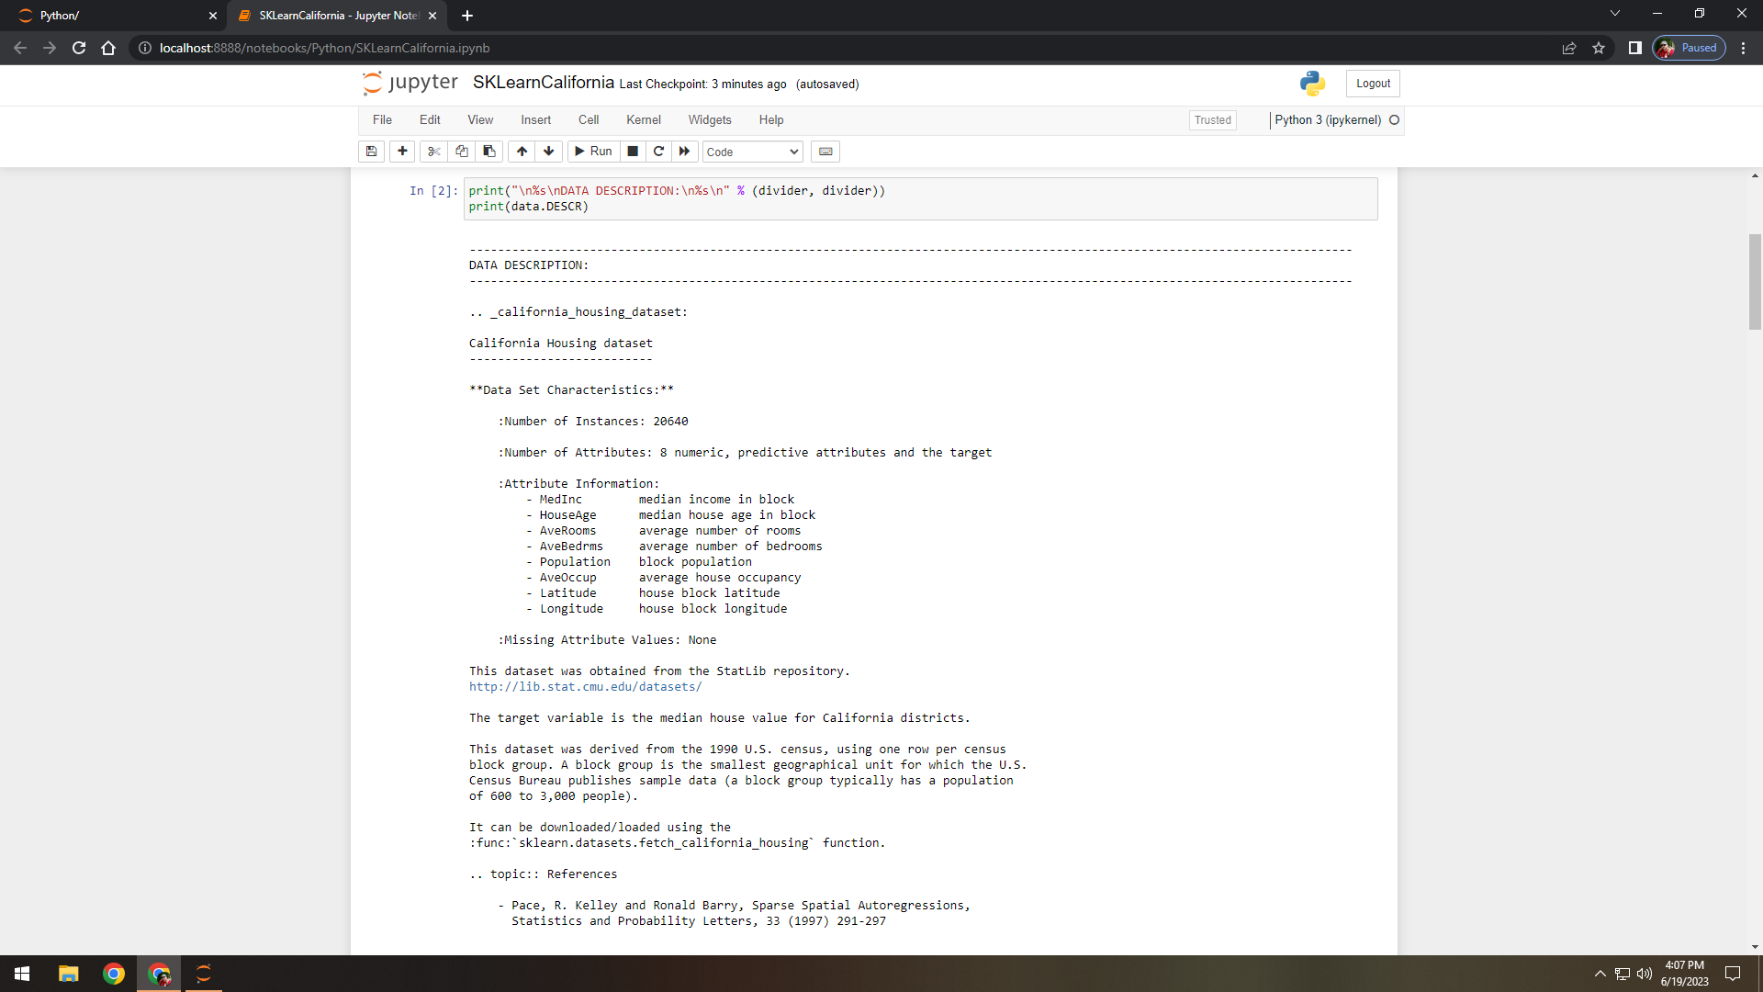The width and height of the screenshot is (1763, 992).
Task: Toggle the Trusted notebook indicator
Action: [x=1212, y=120]
